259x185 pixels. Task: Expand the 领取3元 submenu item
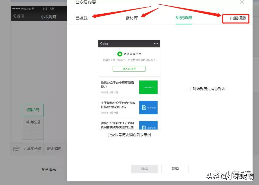pyautogui.click(x=33, y=110)
